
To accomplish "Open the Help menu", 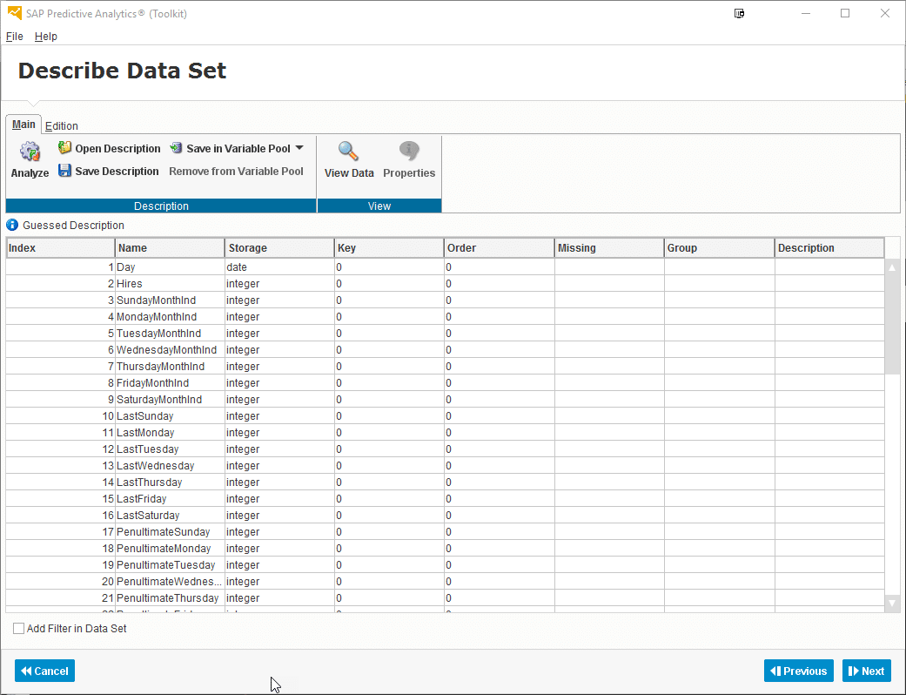I will 46,37.
